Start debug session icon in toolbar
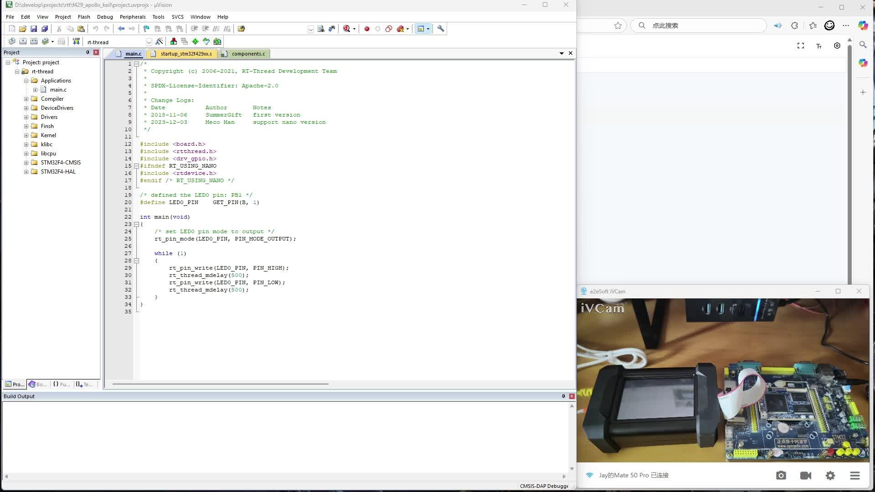The width and height of the screenshot is (875, 492). click(347, 29)
